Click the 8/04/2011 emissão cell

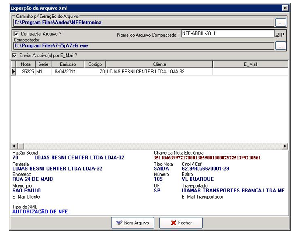68,72
